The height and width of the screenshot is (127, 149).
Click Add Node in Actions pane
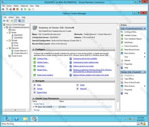129,42
